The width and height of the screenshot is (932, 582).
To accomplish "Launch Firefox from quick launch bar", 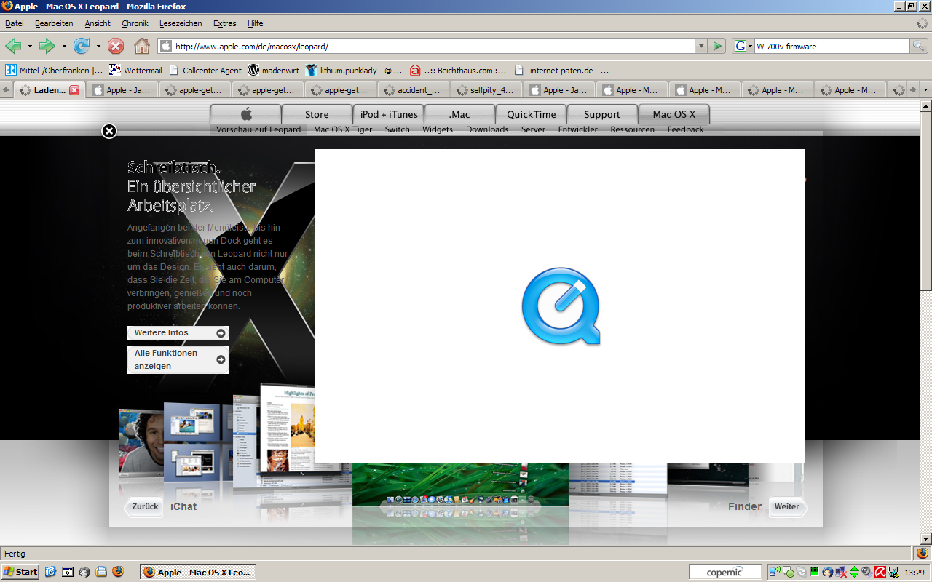I will (x=118, y=572).
